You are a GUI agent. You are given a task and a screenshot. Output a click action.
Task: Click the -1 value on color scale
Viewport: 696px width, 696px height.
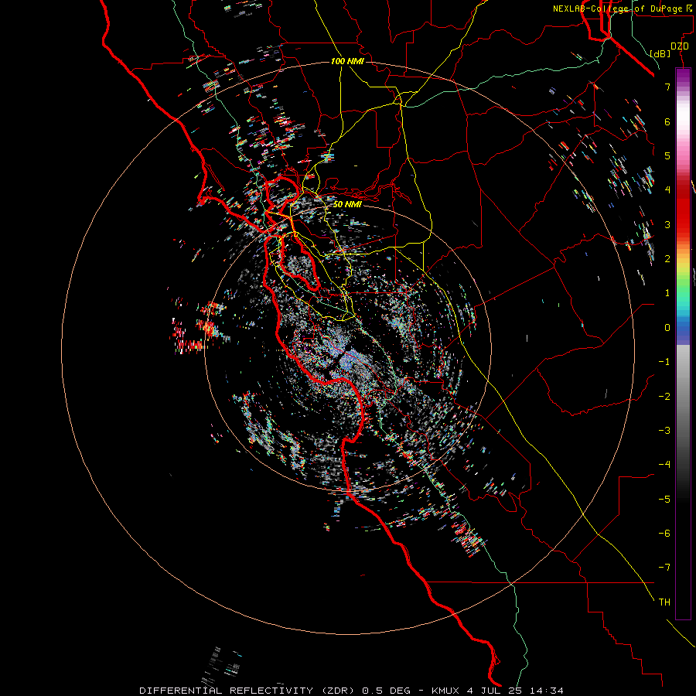[x=664, y=362]
